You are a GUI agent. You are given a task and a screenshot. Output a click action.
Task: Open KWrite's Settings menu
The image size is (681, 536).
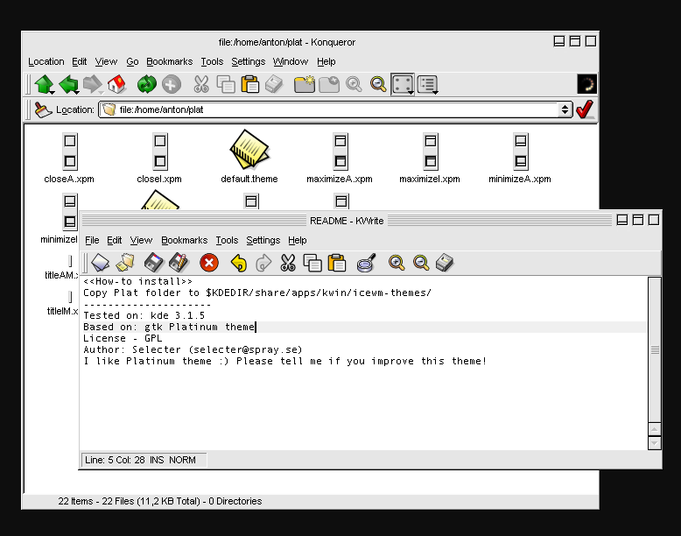(x=263, y=240)
